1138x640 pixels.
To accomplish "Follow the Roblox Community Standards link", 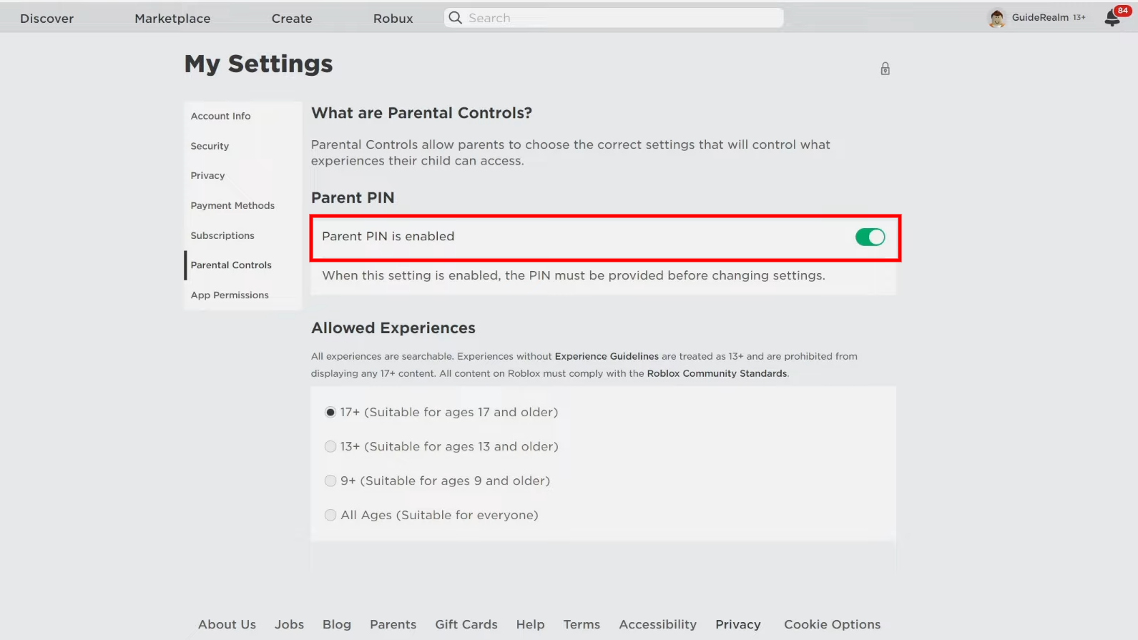I will pos(717,373).
